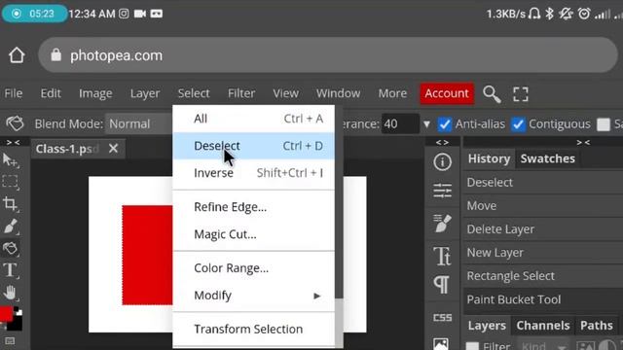The image size is (623, 350).
Task: Tap the screen recording timer indicator
Action: 35,14
